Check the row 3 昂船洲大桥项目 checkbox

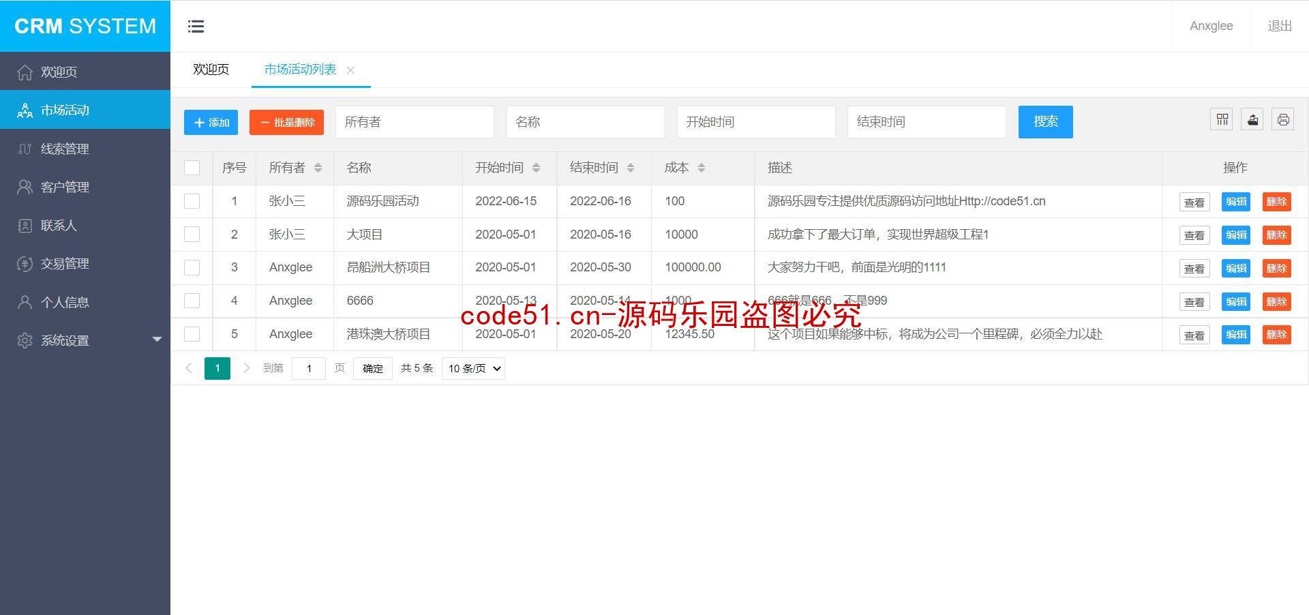pos(192,267)
